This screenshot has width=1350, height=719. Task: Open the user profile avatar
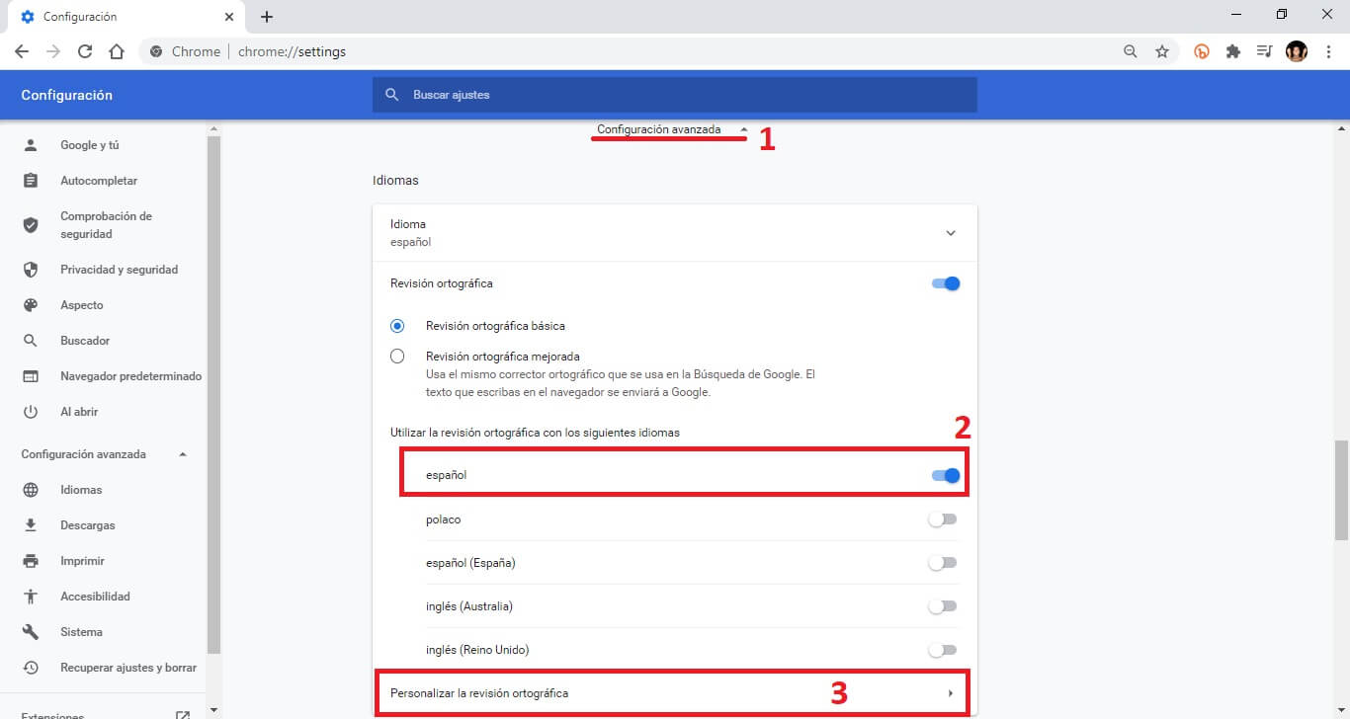pyautogui.click(x=1297, y=51)
